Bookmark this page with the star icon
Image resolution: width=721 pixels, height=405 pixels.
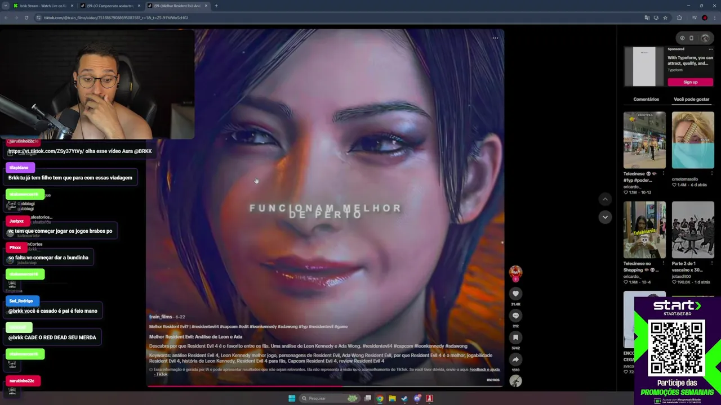(665, 17)
